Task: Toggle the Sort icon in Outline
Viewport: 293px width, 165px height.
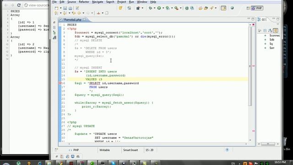Action: coord(270,31)
